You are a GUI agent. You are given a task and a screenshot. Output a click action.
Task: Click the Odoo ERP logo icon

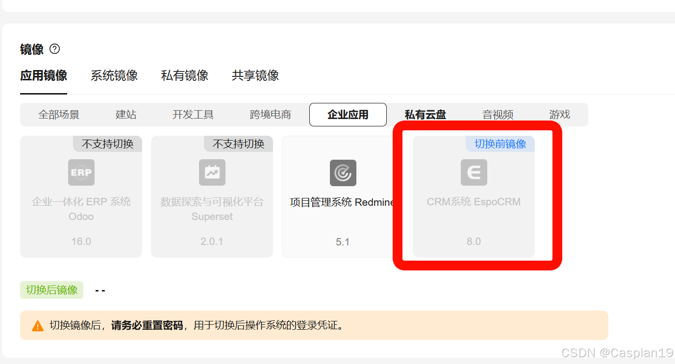point(81,172)
